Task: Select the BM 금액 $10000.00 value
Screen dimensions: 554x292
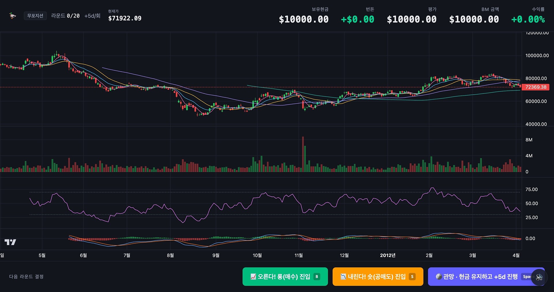Action: [474, 19]
